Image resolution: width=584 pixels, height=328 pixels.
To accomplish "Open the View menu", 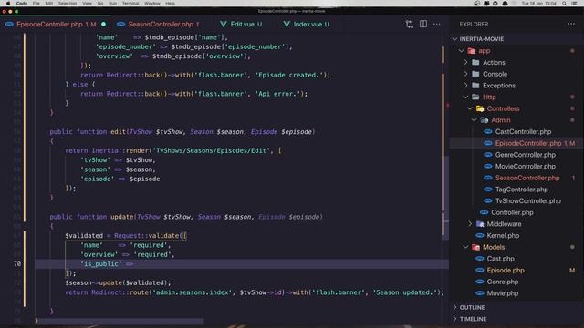I will (87, 4).
